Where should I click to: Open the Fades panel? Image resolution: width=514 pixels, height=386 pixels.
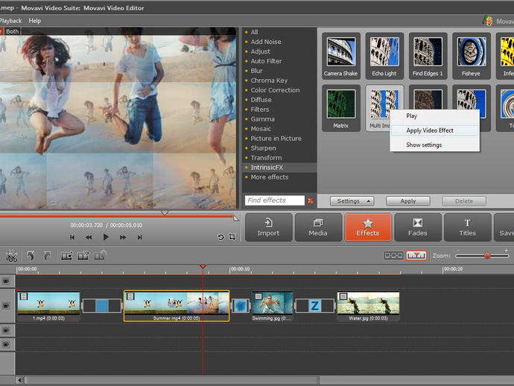418,227
